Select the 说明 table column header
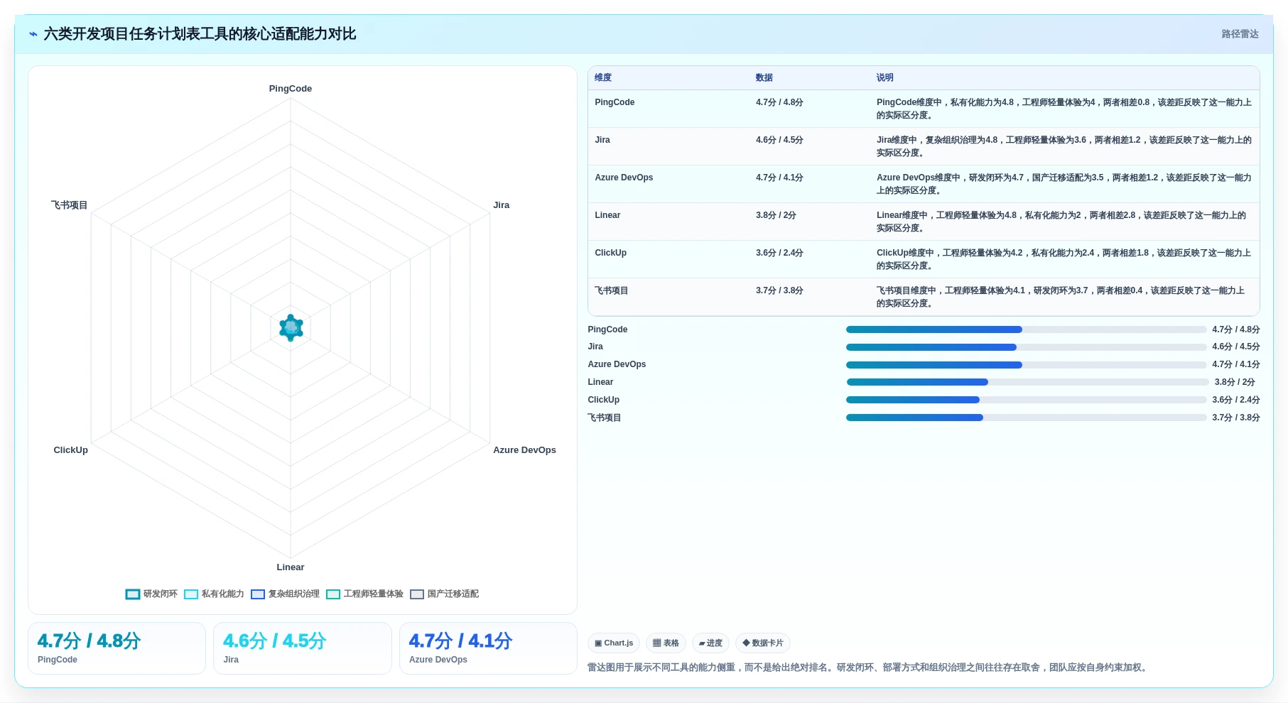The image size is (1288, 703). click(x=885, y=77)
